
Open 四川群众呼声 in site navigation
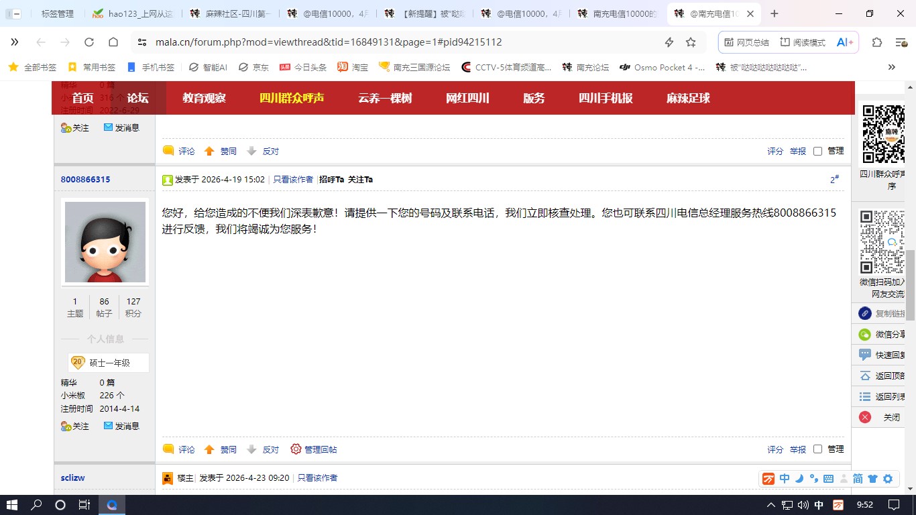(292, 98)
